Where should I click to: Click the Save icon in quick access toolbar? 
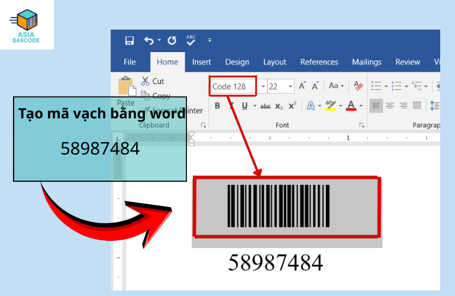click(x=130, y=41)
